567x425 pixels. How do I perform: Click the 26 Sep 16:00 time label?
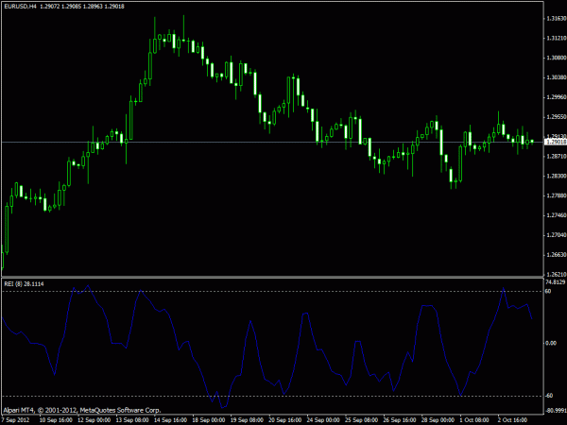(400, 420)
